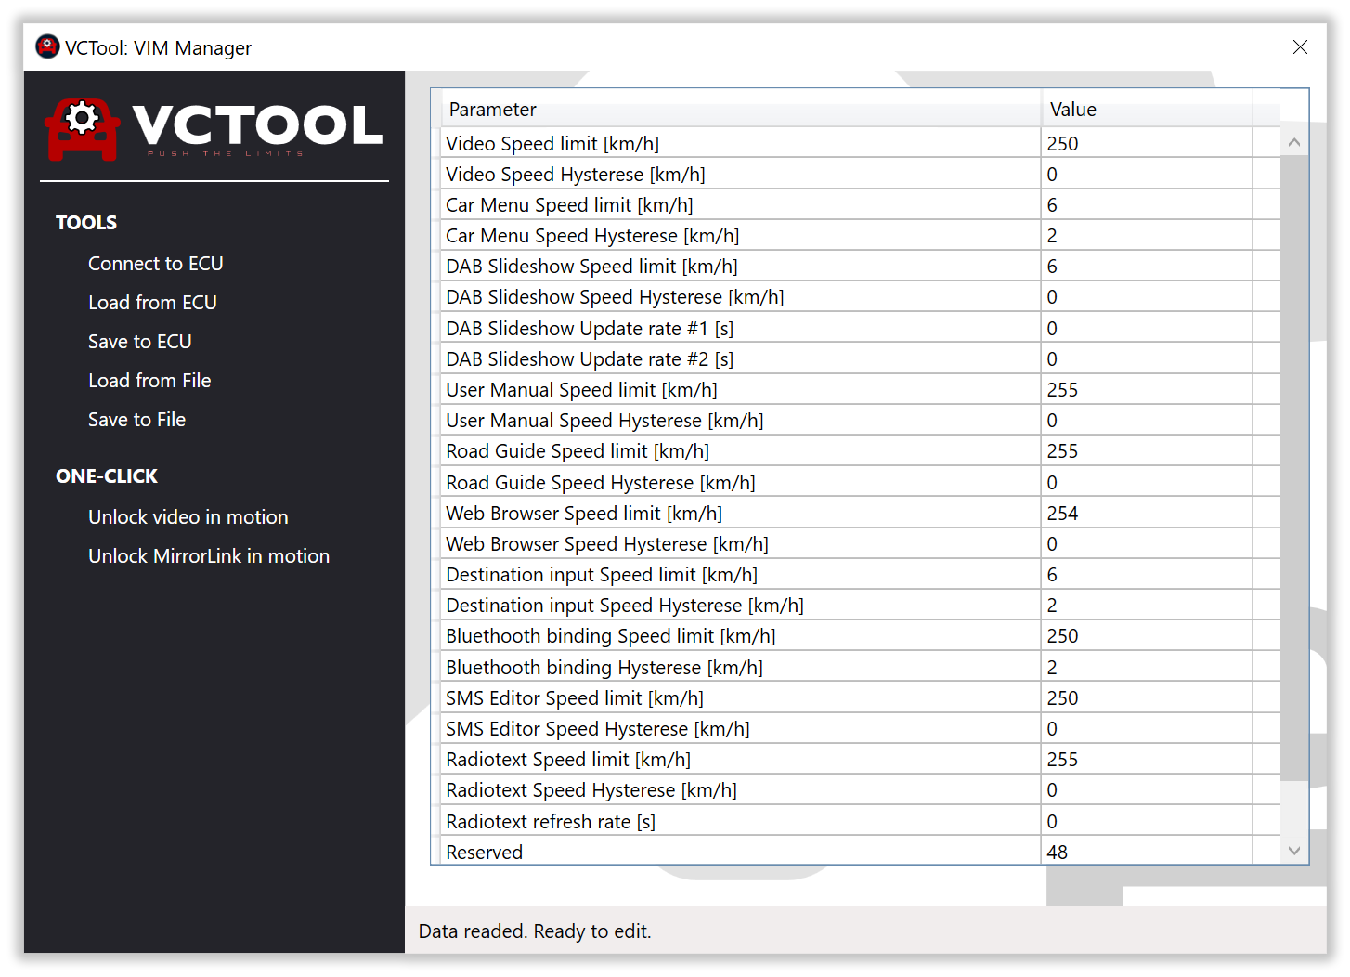Screen dimensions: 1350x977
Task: Click Connect to ECU
Action: click(x=155, y=264)
